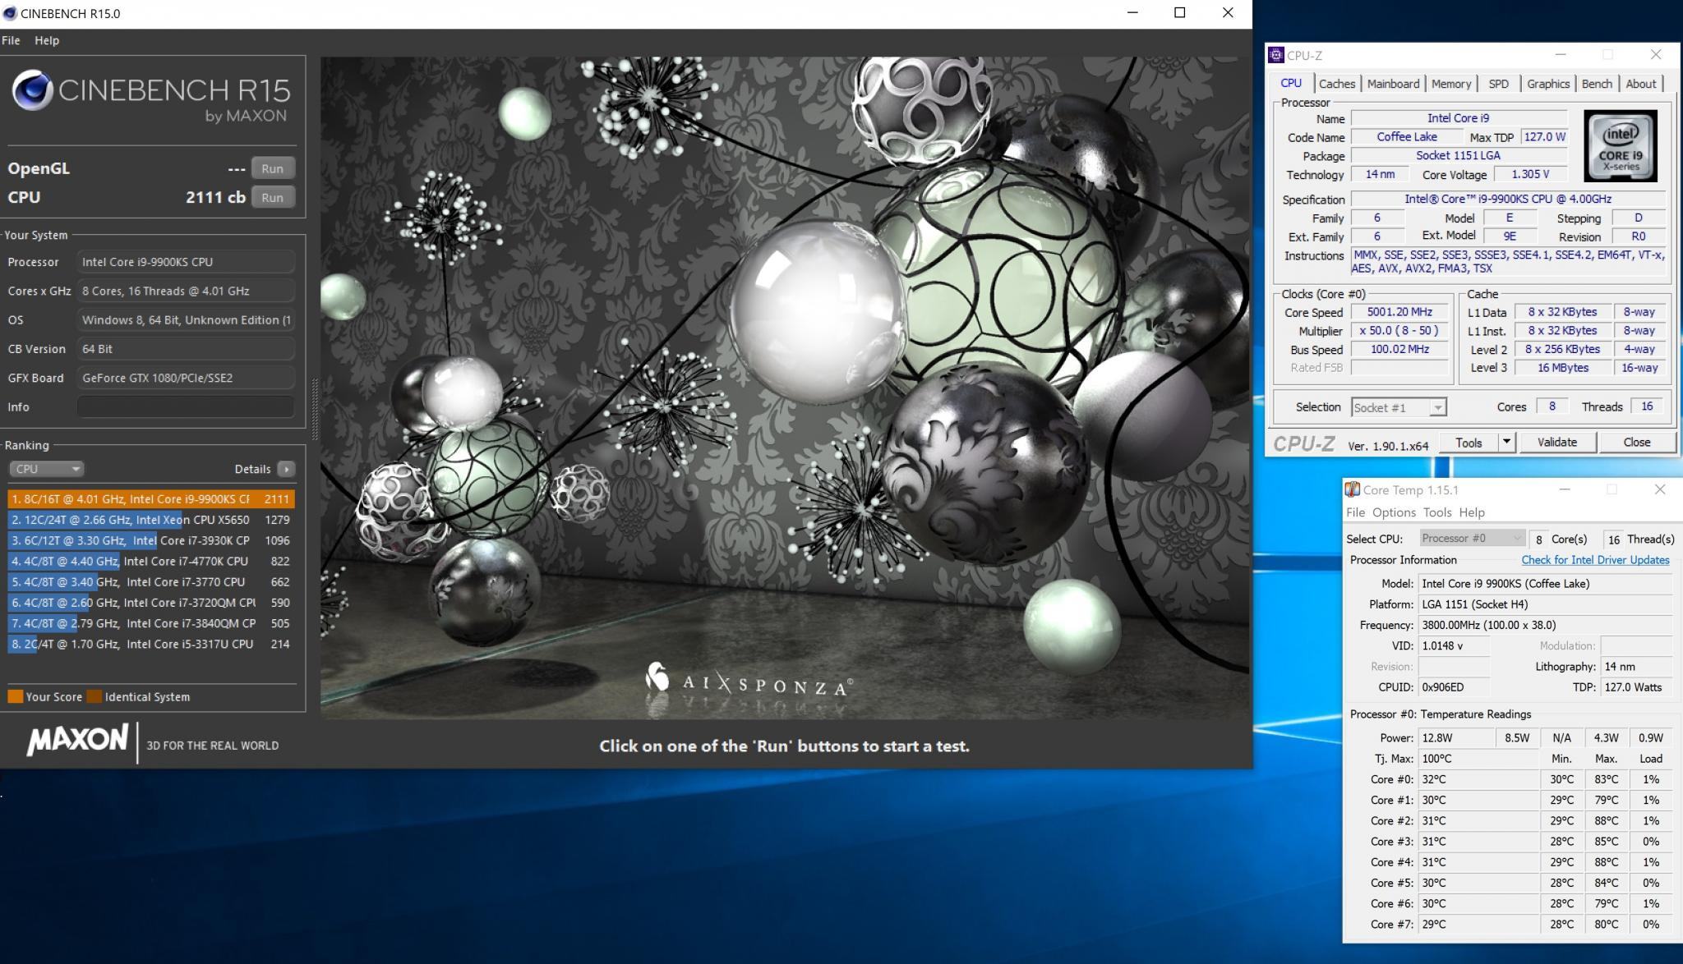Click the Core #0 temperature reading 32°C
The width and height of the screenshot is (1683, 964).
point(1478,779)
